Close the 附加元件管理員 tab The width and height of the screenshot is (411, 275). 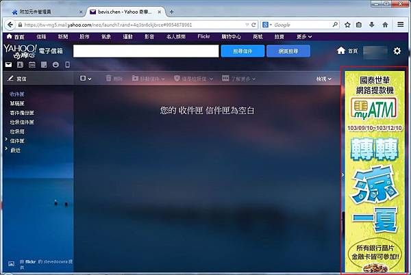pos(81,12)
